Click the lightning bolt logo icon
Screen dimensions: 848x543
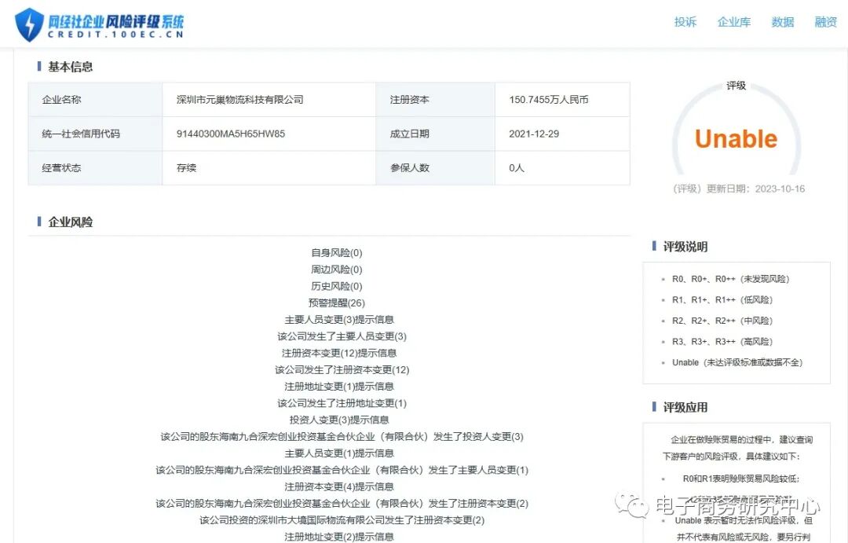tap(28, 23)
